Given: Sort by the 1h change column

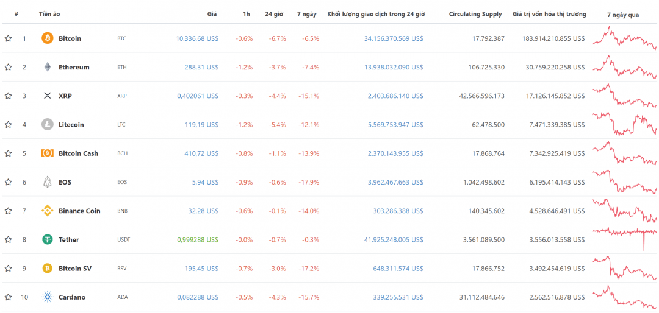Looking at the screenshot, I should click(x=247, y=14).
